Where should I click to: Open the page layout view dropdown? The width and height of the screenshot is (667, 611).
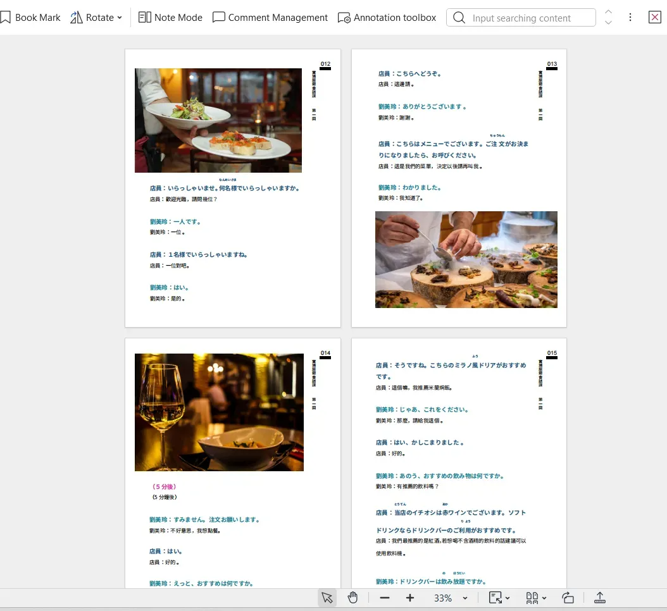click(536, 598)
